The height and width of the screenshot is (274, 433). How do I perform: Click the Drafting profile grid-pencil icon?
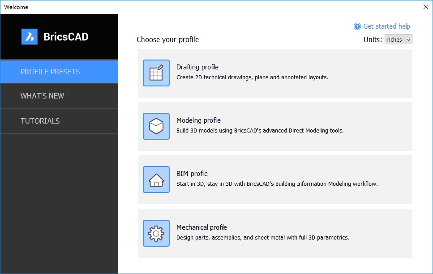coord(156,73)
